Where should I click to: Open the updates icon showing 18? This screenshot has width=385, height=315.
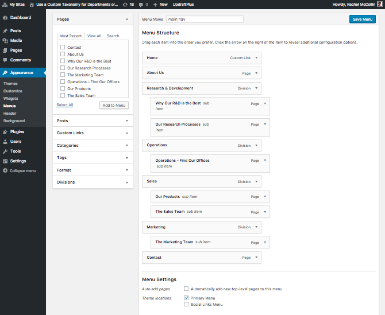(125, 5)
